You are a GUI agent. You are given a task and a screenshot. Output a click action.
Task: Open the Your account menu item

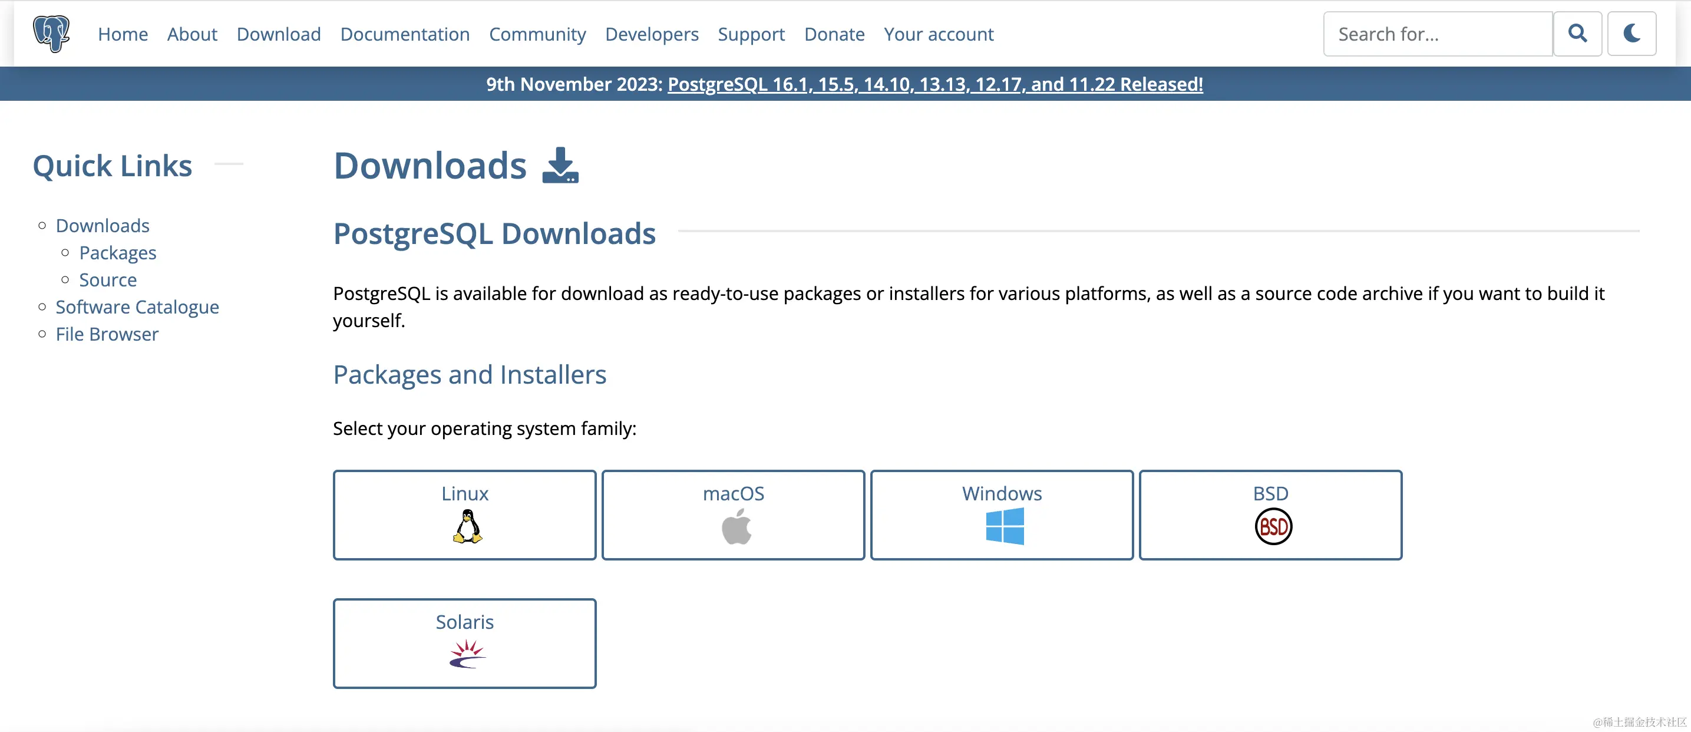point(938,34)
